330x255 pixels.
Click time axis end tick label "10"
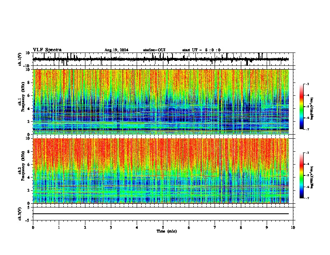pyautogui.click(x=293, y=227)
